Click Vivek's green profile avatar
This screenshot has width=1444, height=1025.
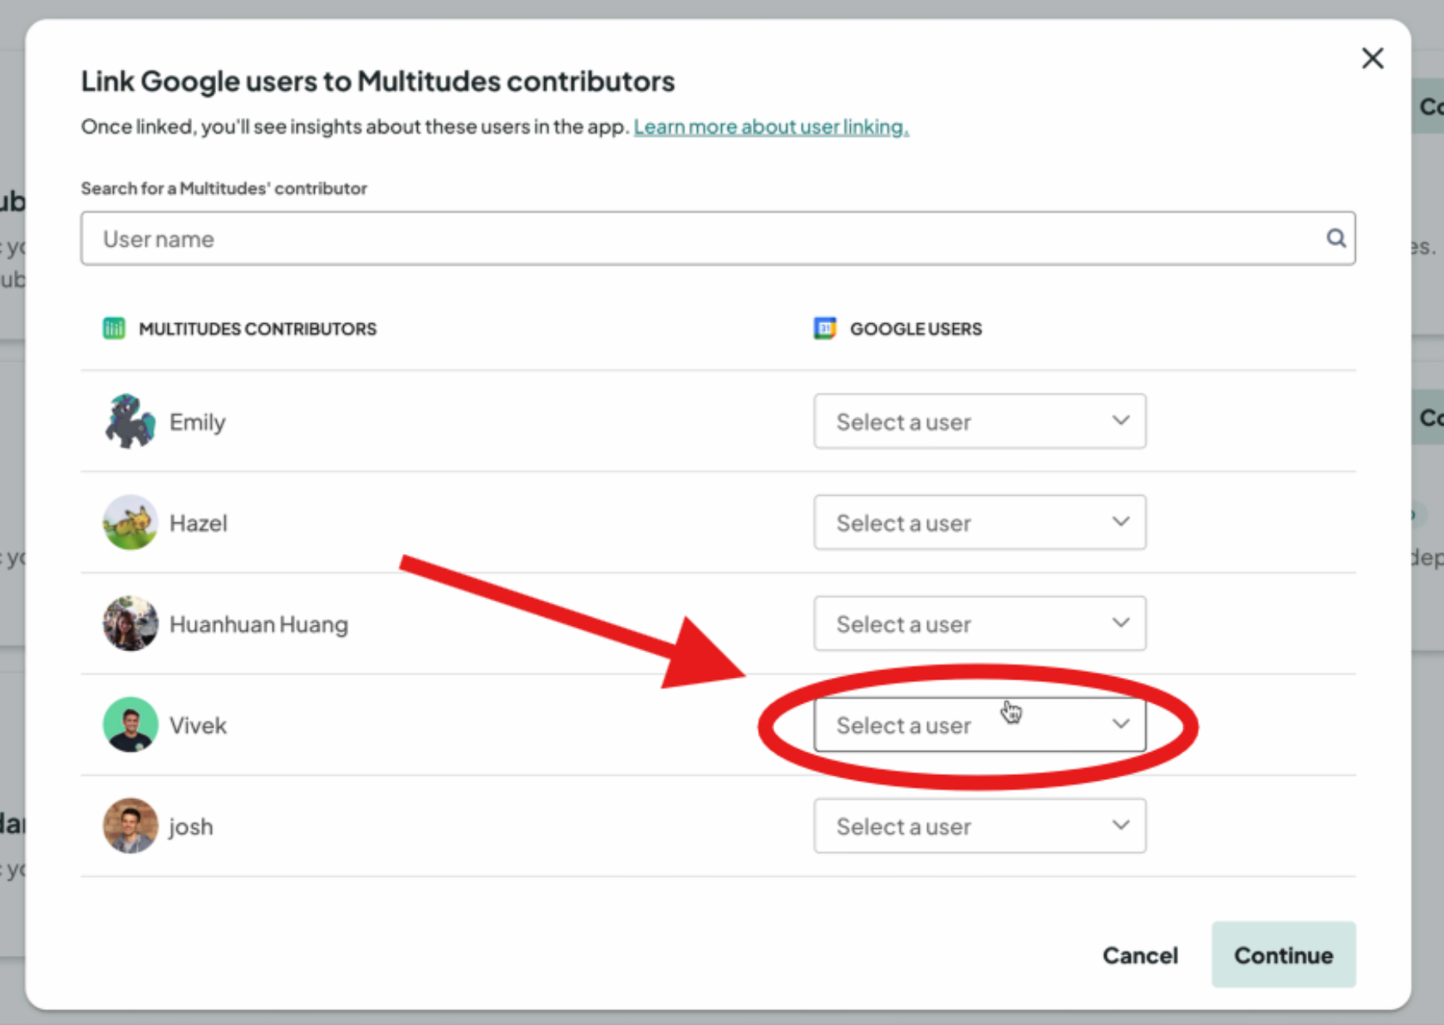pyautogui.click(x=130, y=725)
